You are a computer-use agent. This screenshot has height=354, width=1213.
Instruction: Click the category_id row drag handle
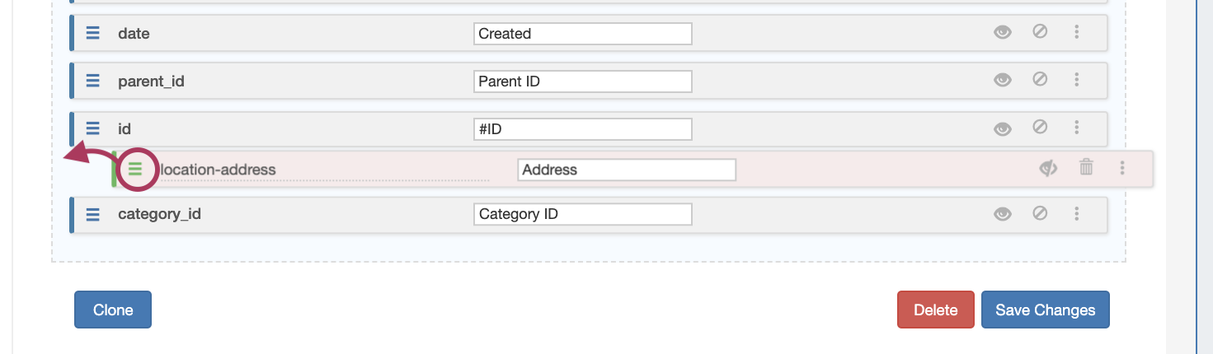(93, 214)
